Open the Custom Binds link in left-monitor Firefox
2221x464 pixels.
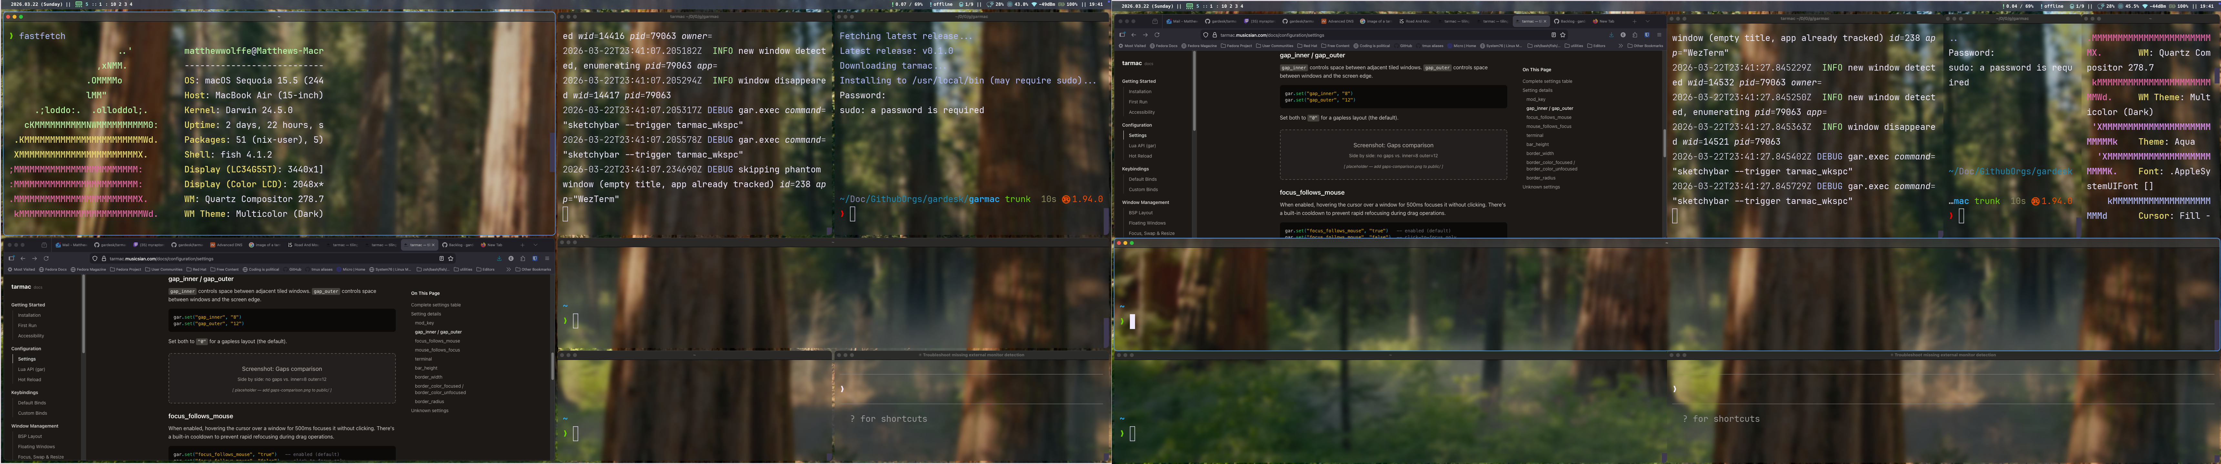click(33, 413)
